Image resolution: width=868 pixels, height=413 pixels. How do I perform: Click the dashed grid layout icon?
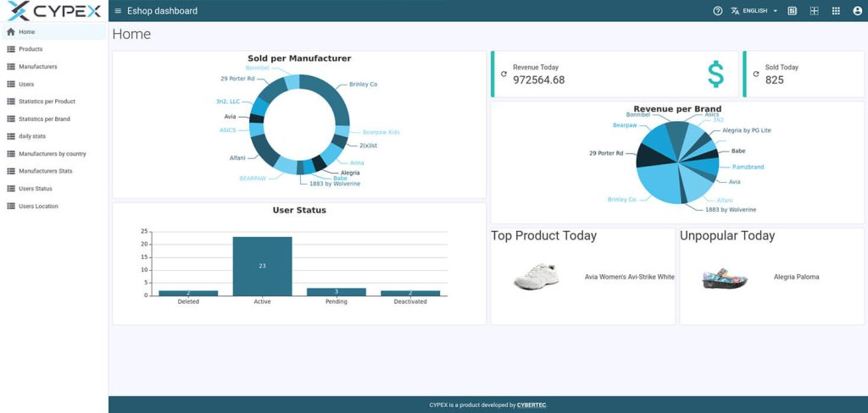click(x=815, y=11)
